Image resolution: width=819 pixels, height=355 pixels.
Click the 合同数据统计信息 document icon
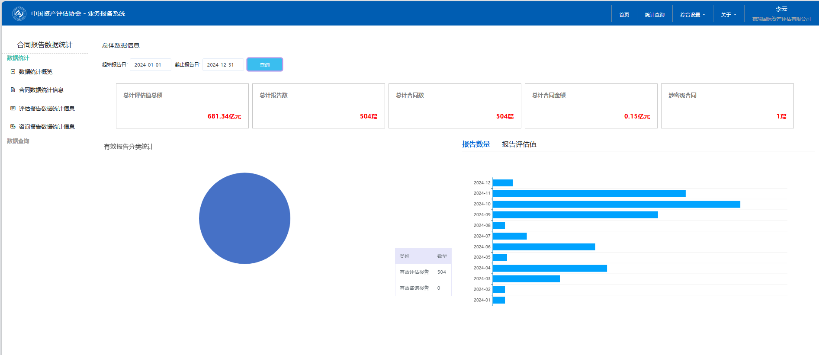tap(13, 90)
